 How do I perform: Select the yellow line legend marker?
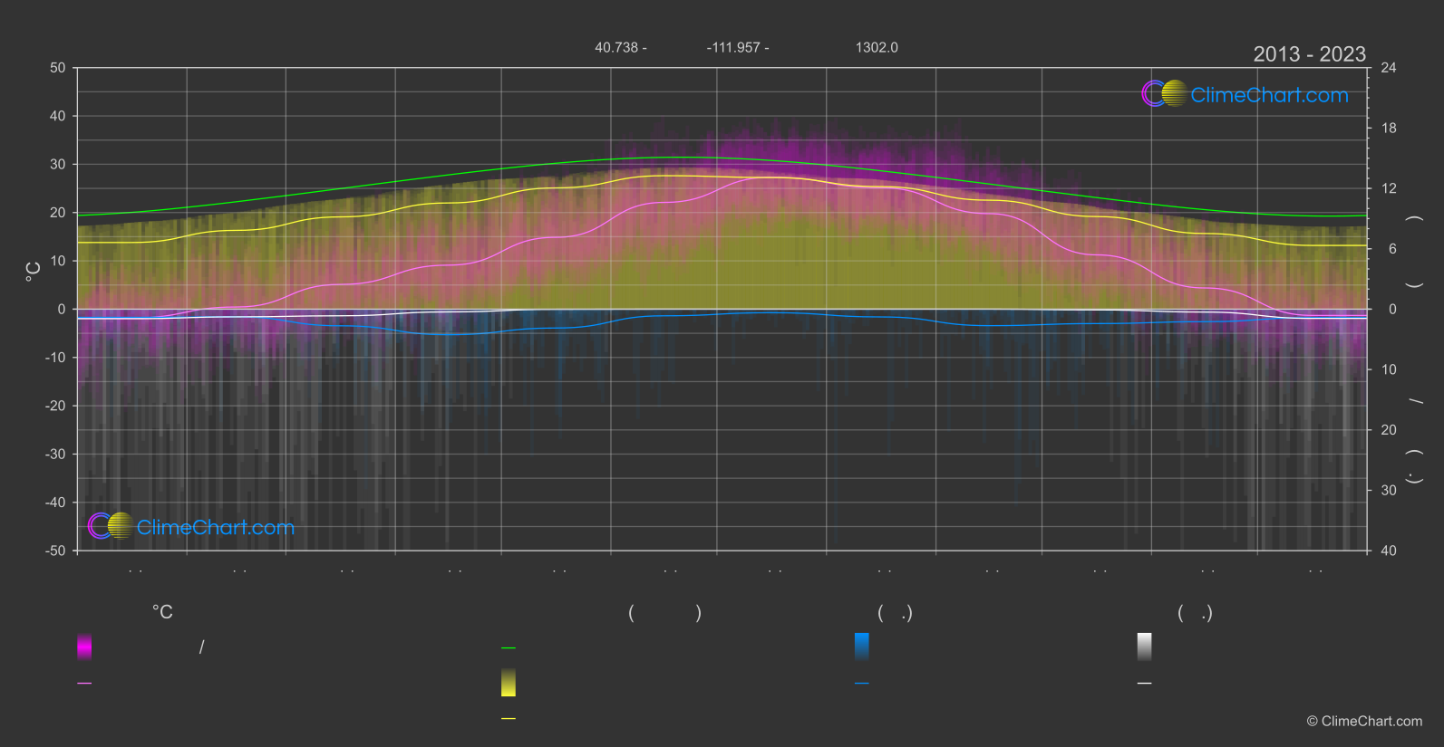click(x=509, y=719)
